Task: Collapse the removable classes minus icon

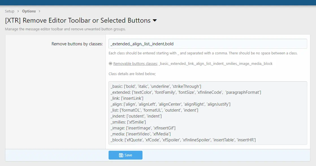Action: (x=111, y=63)
